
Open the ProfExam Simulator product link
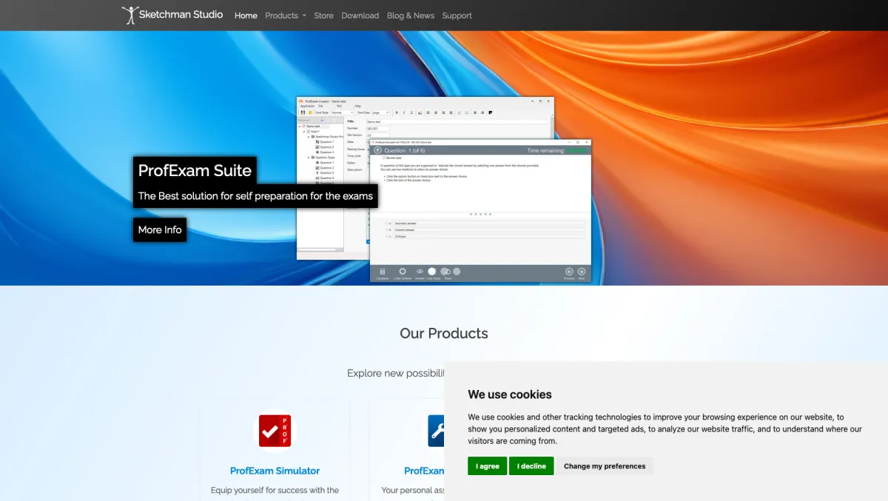click(275, 471)
